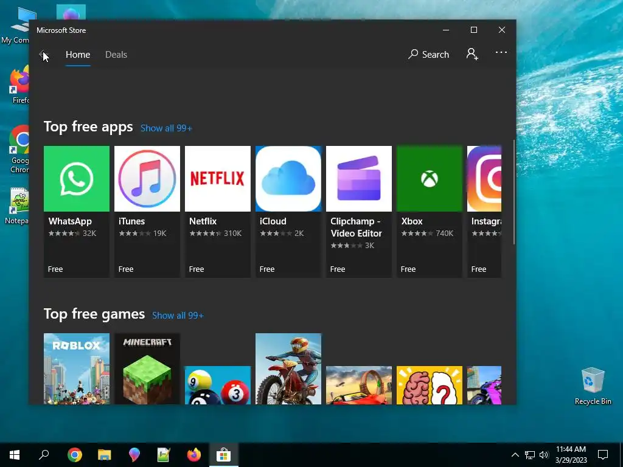Show hidden system tray icons
Viewport: 623px width, 467px height.
[x=515, y=455]
